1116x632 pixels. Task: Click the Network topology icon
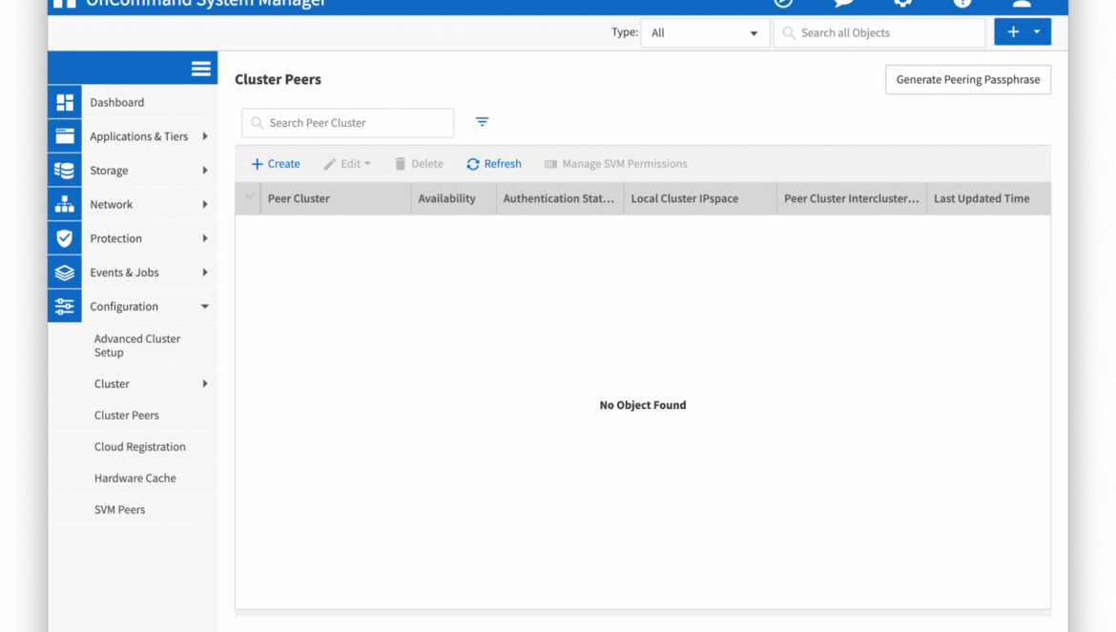[65, 205]
